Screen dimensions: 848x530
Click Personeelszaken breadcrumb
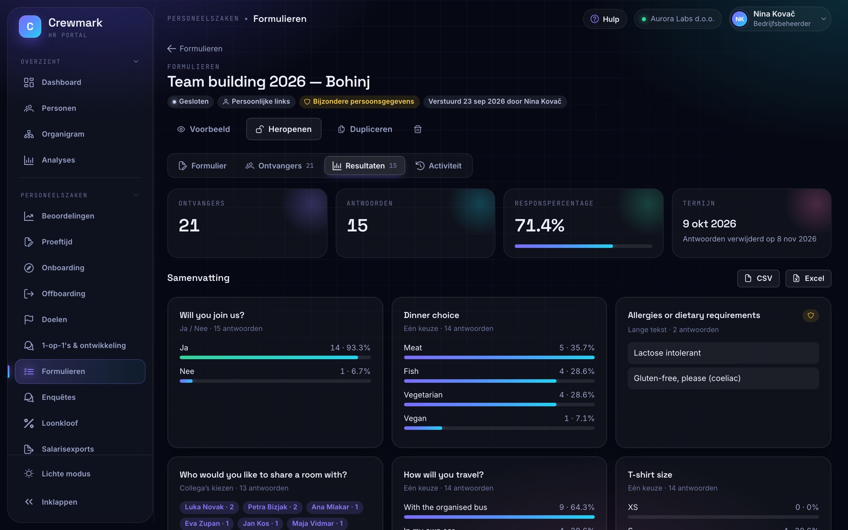click(x=203, y=19)
